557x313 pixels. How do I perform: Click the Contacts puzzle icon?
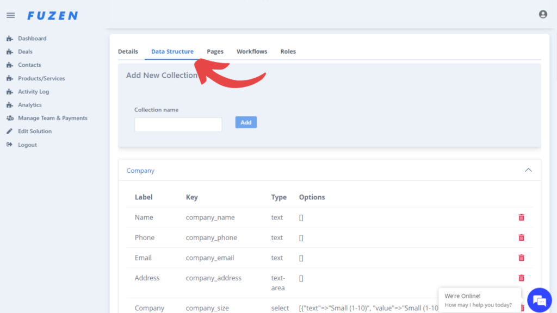[x=10, y=65]
